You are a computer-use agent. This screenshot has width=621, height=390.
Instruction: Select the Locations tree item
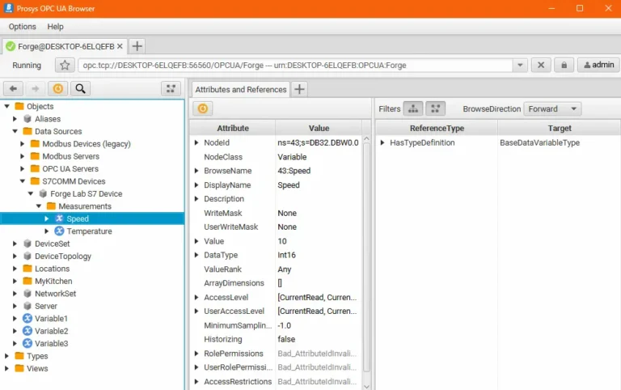[x=52, y=269]
